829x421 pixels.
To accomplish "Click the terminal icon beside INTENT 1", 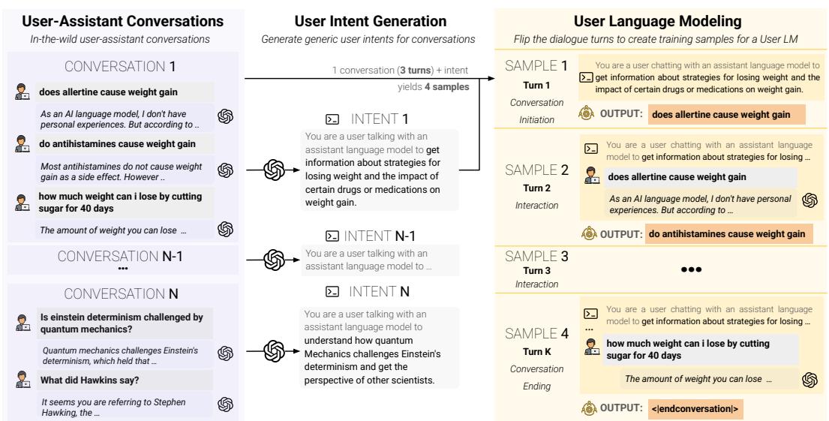I will (x=332, y=119).
